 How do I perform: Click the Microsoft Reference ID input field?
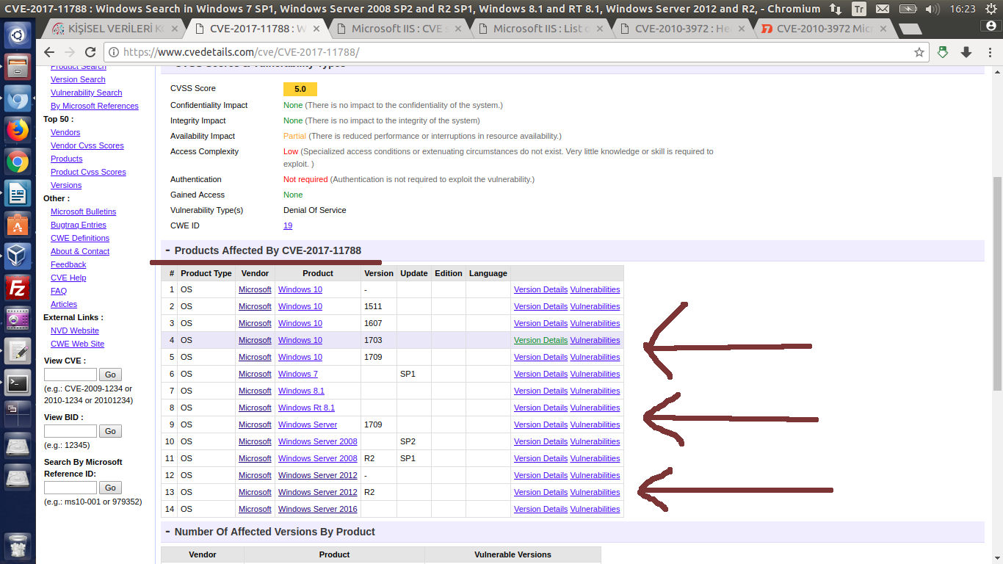70,488
